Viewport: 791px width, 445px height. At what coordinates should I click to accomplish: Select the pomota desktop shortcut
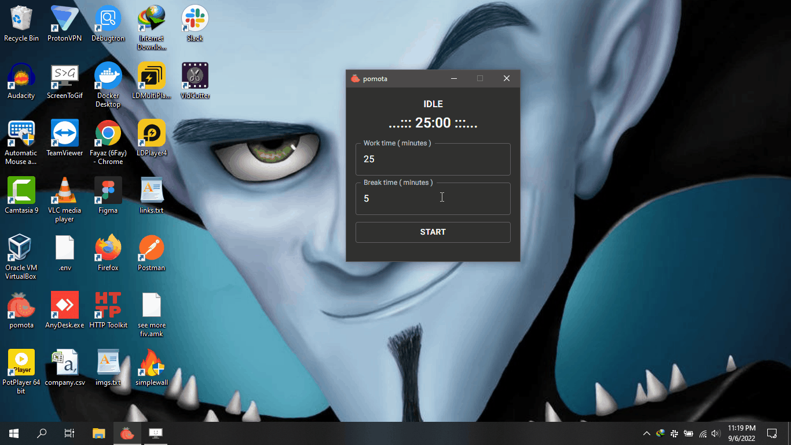(21, 311)
